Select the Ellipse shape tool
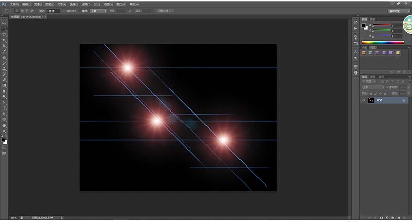 pos(4,120)
